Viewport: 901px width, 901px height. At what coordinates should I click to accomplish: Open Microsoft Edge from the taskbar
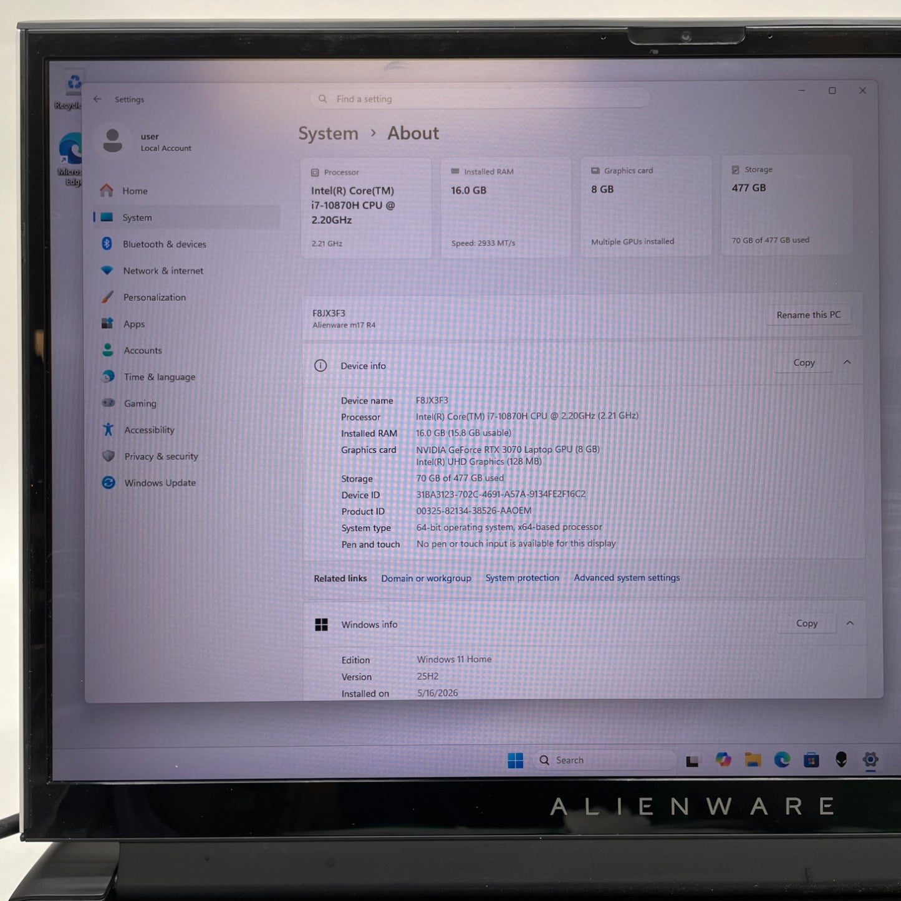click(x=782, y=759)
